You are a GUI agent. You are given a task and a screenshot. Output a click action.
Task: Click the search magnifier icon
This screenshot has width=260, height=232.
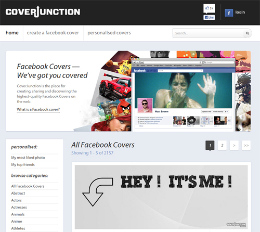point(248,33)
